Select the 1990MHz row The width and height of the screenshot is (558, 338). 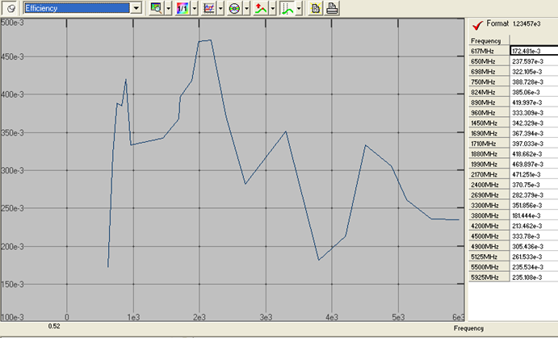point(489,165)
